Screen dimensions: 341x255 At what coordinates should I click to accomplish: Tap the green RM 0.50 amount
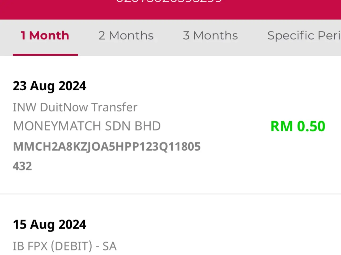298,126
